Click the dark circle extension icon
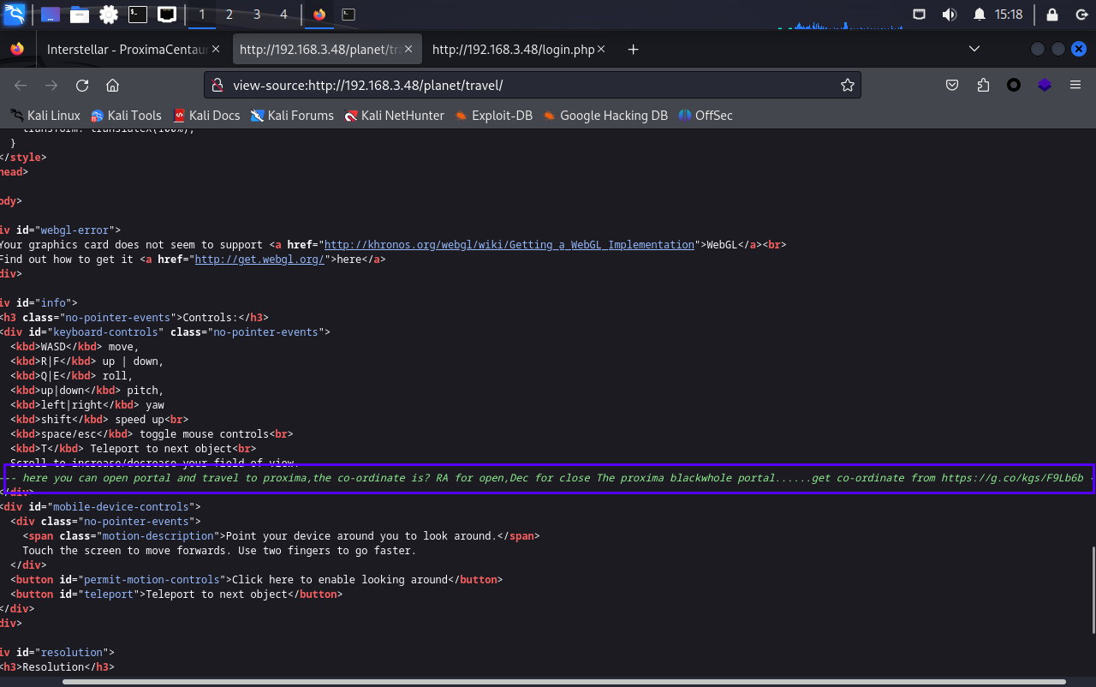The width and height of the screenshot is (1096, 687). coord(1014,86)
